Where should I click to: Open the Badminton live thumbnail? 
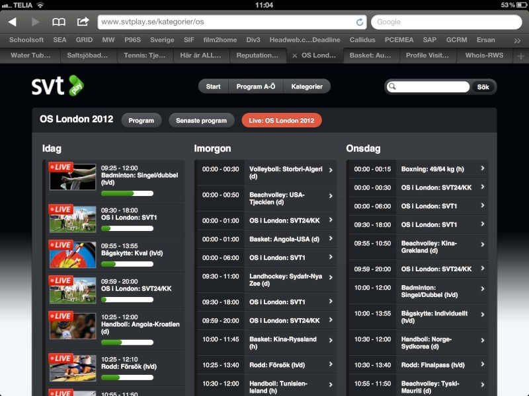tap(73, 177)
